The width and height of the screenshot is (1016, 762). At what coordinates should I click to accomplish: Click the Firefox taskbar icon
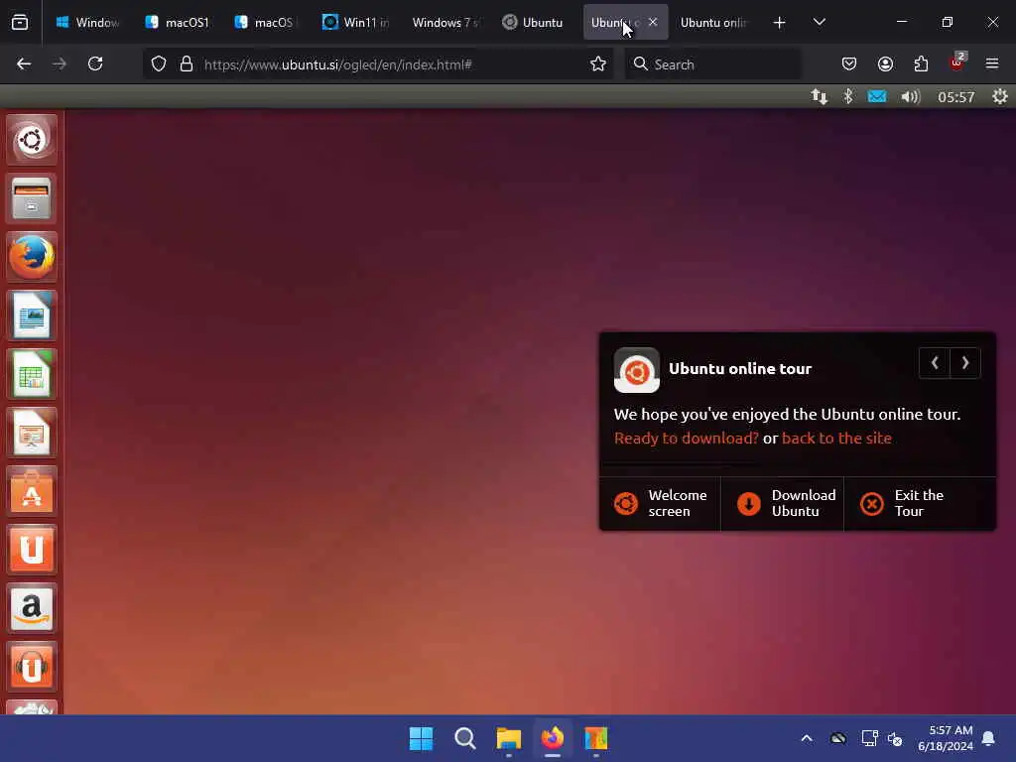pyautogui.click(x=553, y=738)
